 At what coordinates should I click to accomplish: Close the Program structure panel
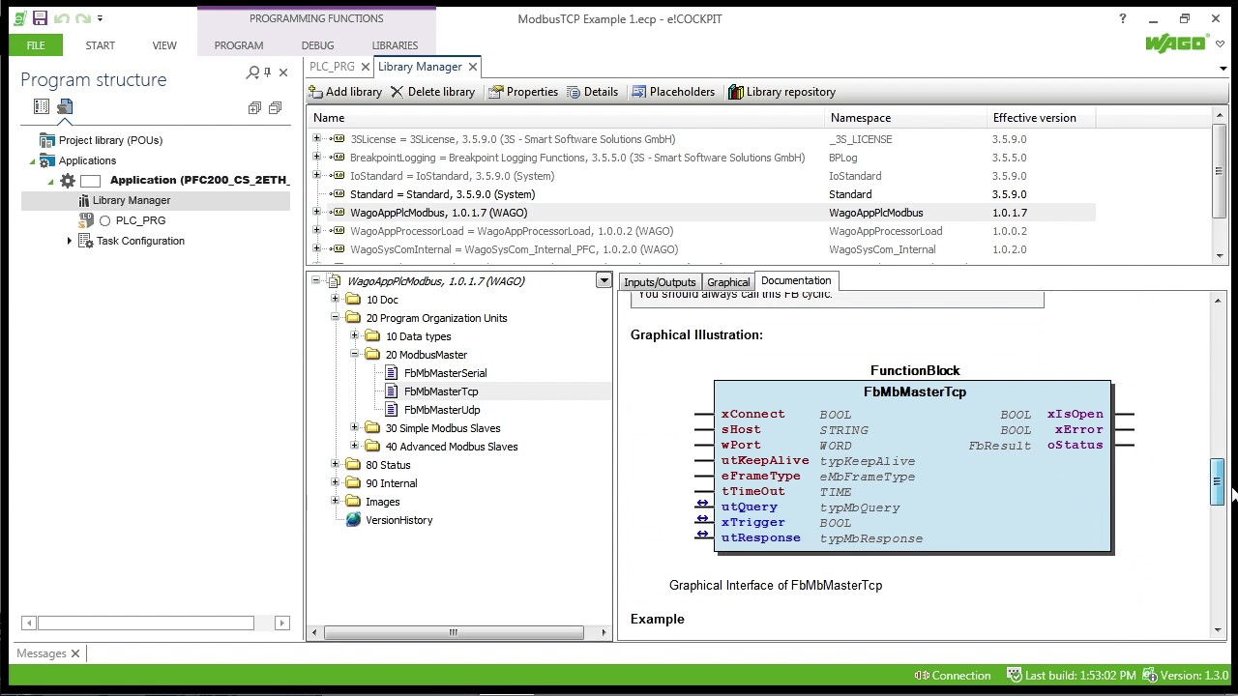click(283, 72)
